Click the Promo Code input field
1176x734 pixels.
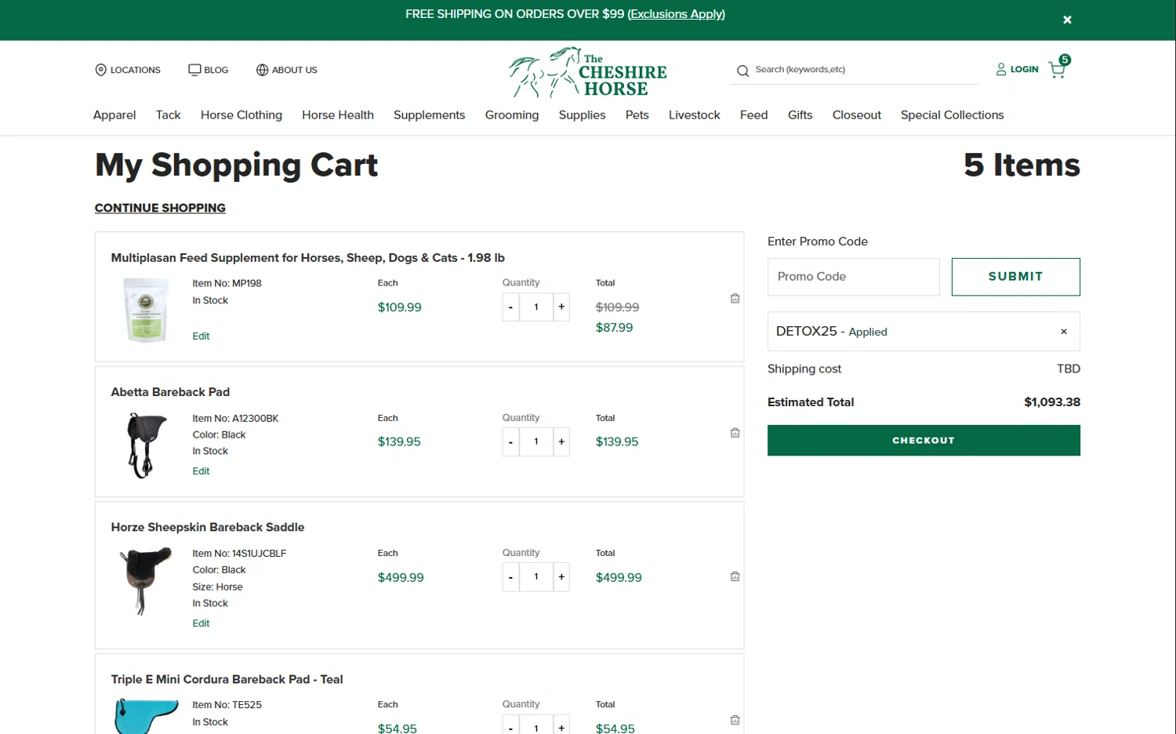[x=853, y=277]
